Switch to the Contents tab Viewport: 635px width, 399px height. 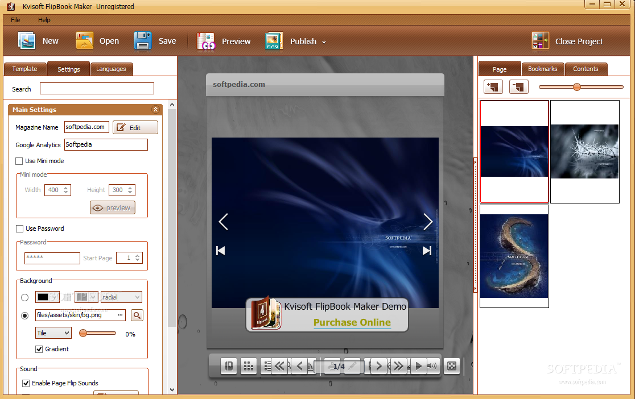pos(585,69)
